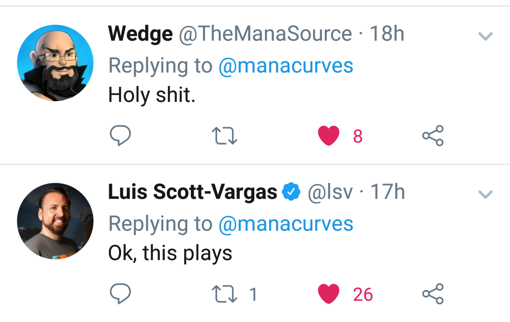Retweet the "Ok, this plays" tweet
Screen dimensions: 510x322
pos(225,294)
